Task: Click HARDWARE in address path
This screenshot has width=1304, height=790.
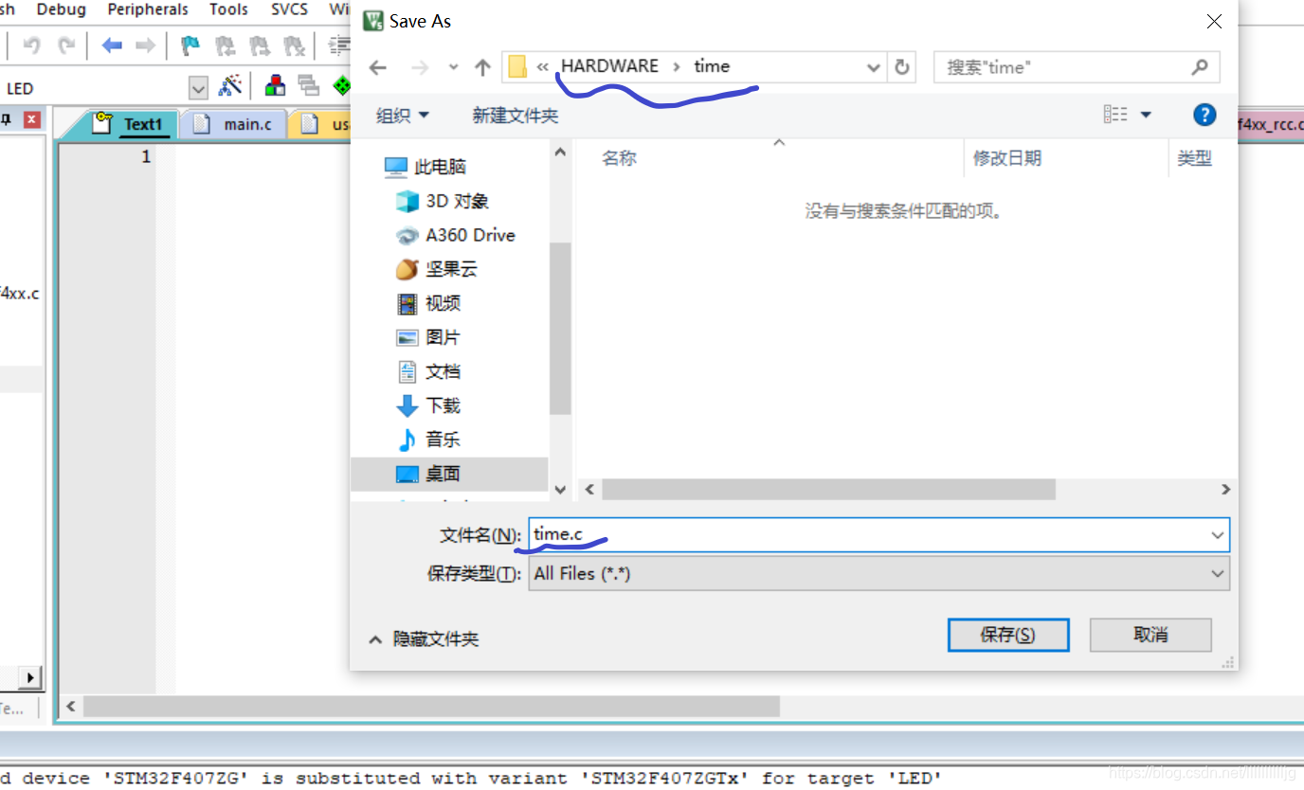Action: click(609, 66)
